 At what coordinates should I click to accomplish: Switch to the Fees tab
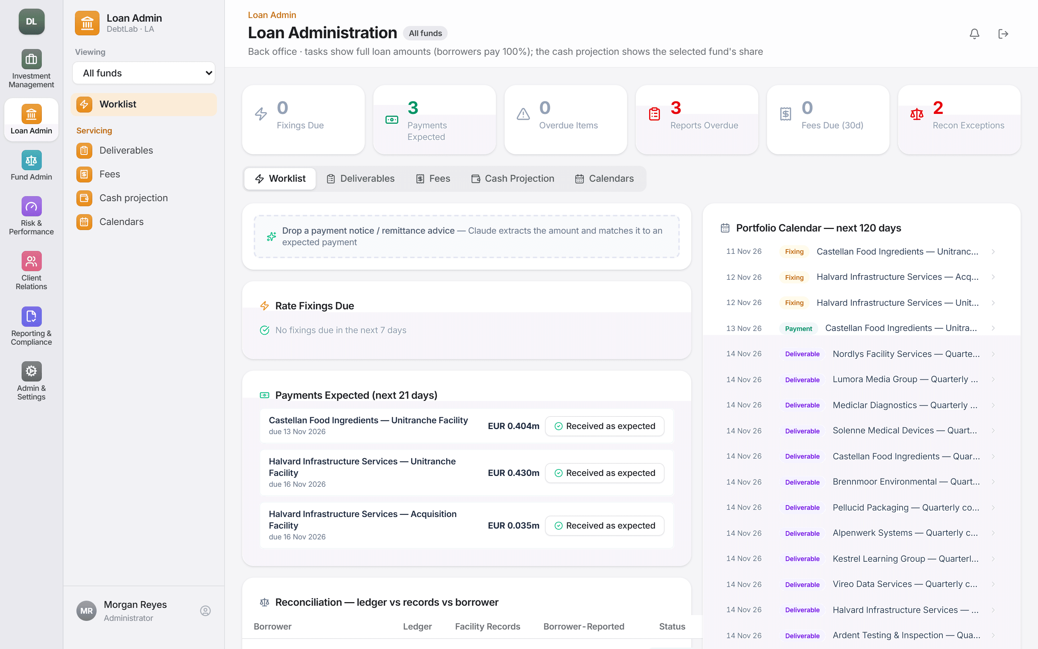point(433,178)
